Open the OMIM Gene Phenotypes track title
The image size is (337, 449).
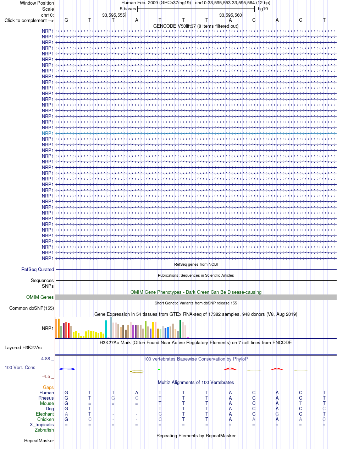[x=196, y=292]
